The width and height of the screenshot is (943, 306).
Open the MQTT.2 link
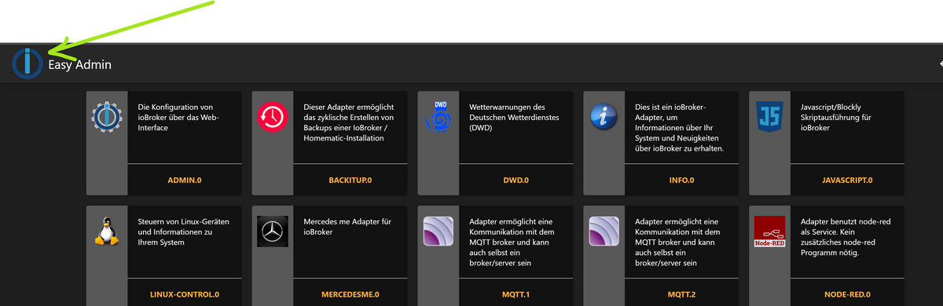pos(682,295)
